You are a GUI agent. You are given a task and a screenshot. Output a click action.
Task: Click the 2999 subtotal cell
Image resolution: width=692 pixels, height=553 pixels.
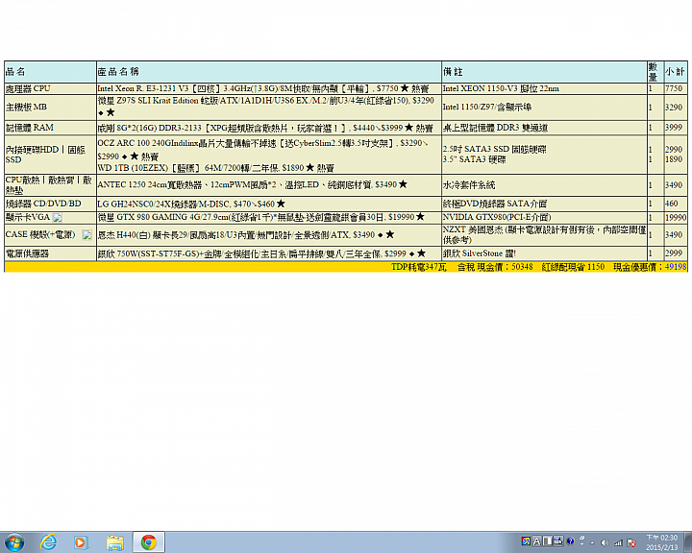(674, 253)
